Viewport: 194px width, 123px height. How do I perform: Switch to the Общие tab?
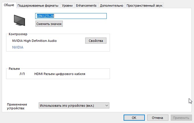pos(8,6)
